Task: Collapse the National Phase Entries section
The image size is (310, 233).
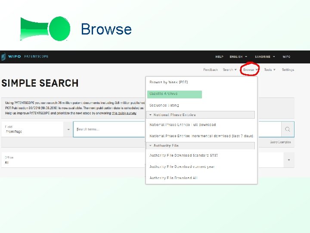Action: click(201, 115)
